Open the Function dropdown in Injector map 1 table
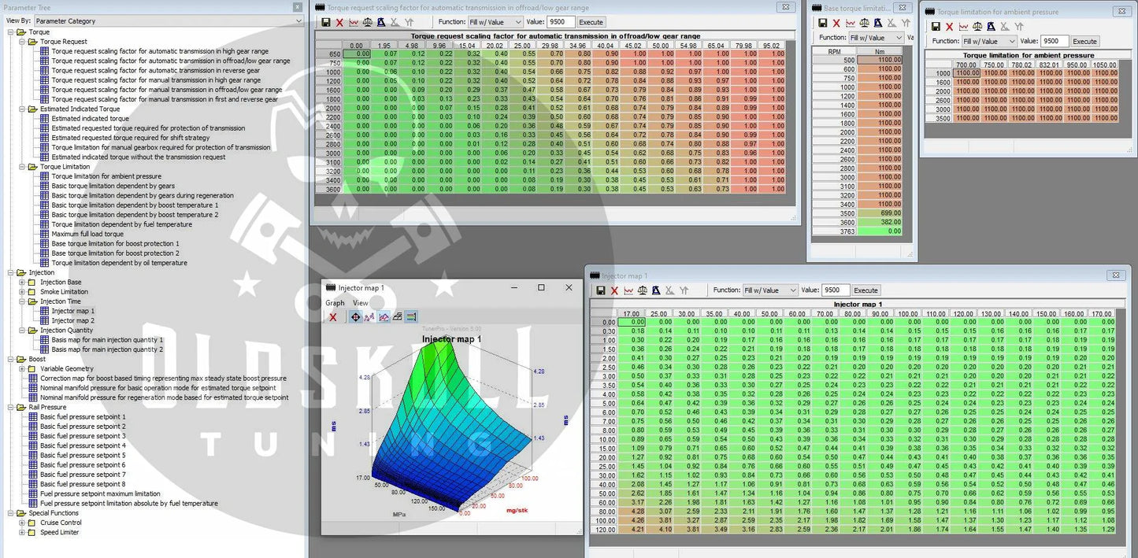The image size is (1138, 558). pos(770,290)
